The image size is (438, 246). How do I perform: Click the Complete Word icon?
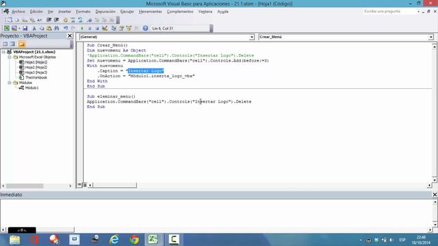(x=40, y=20)
